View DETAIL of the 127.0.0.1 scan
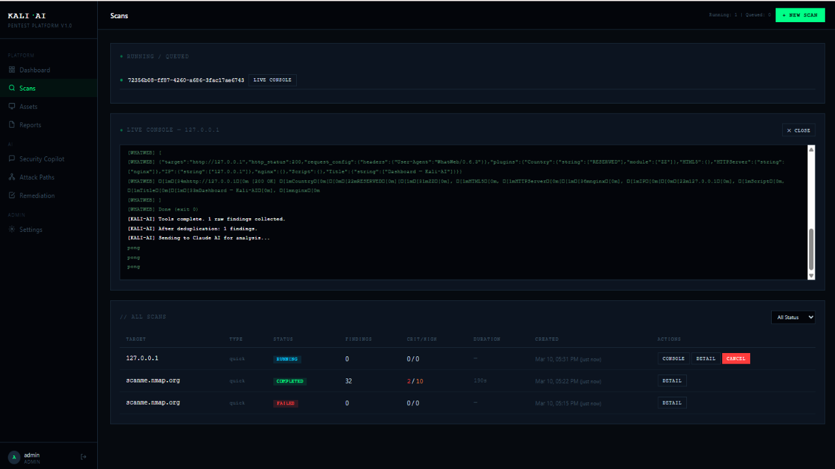835x469 pixels. (x=706, y=358)
